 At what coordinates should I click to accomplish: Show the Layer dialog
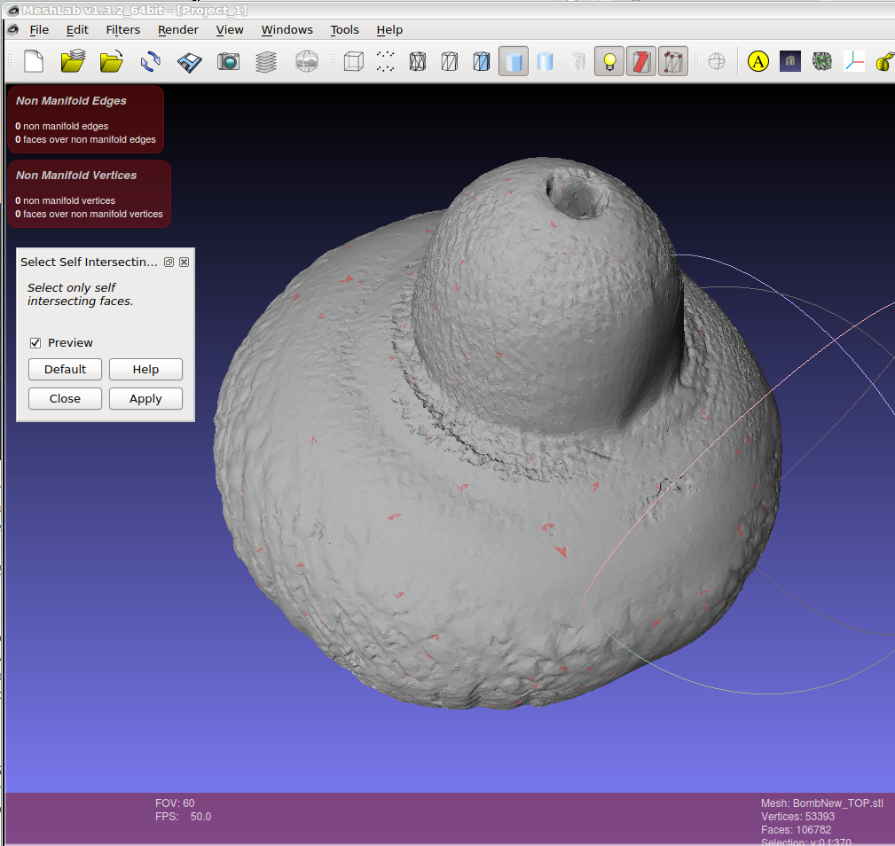265,61
